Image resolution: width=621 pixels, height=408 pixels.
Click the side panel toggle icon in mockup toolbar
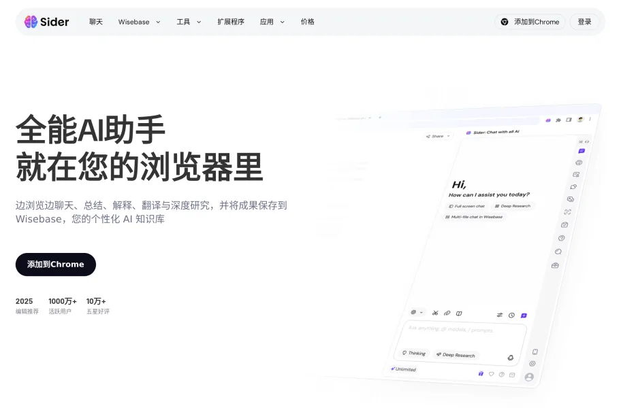click(569, 120)
